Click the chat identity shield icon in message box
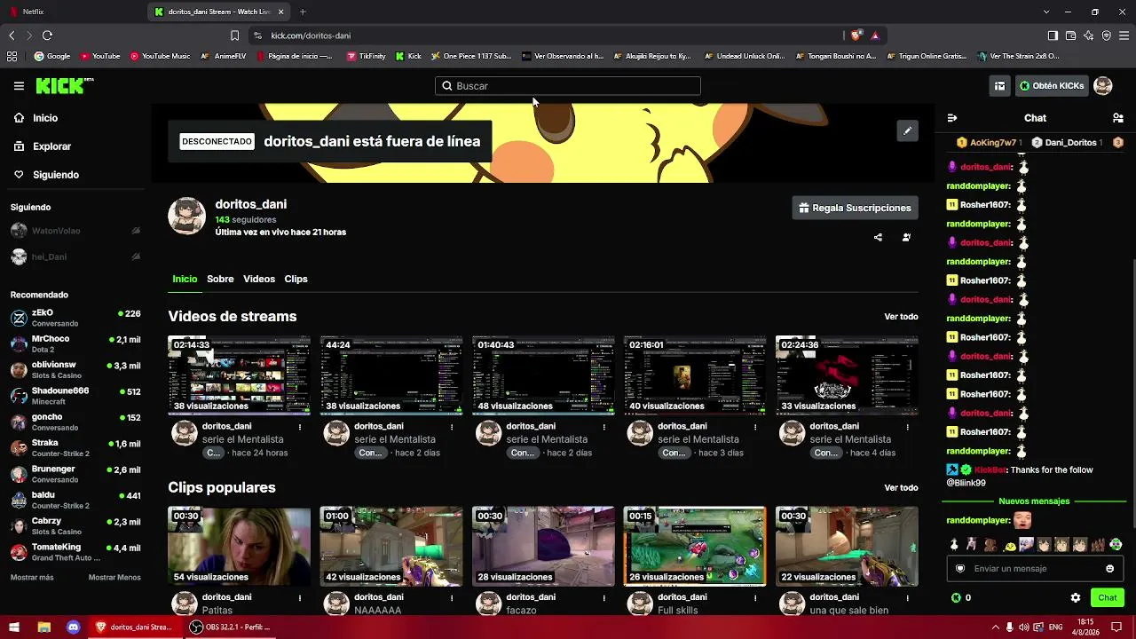 click(960, 569)
